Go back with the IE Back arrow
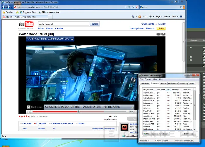This screenshot has height=147, width=205. click(4, 7)
